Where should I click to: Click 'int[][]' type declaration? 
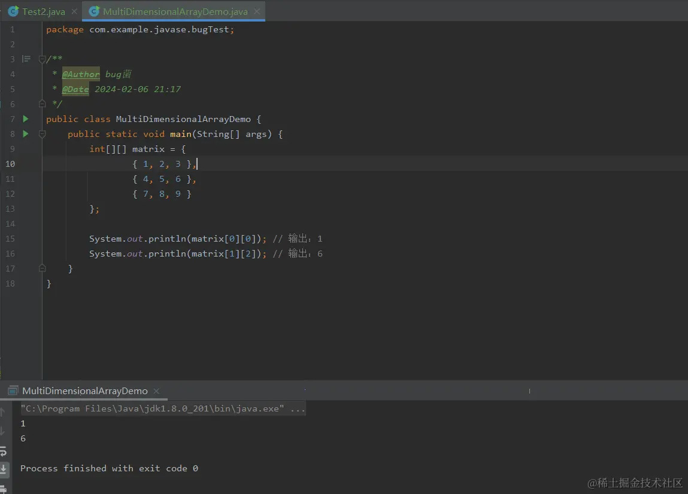pos(108,149)
